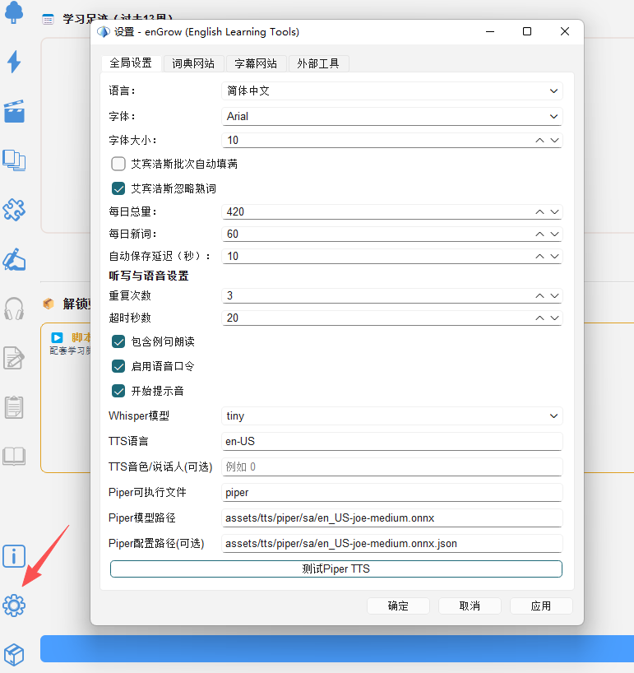
Task: Open the edit note sidebar icon
Action: tap(14, 358)
